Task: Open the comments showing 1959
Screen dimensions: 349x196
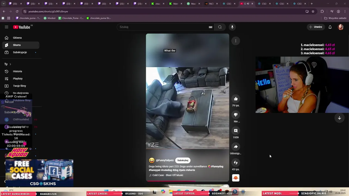Action: (x=236, y=131)
